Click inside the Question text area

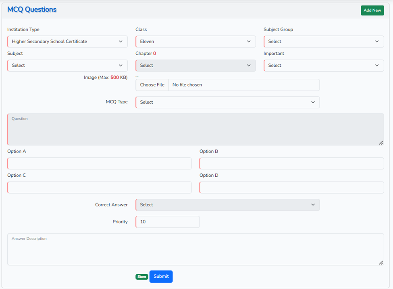(x=195, y=130)
